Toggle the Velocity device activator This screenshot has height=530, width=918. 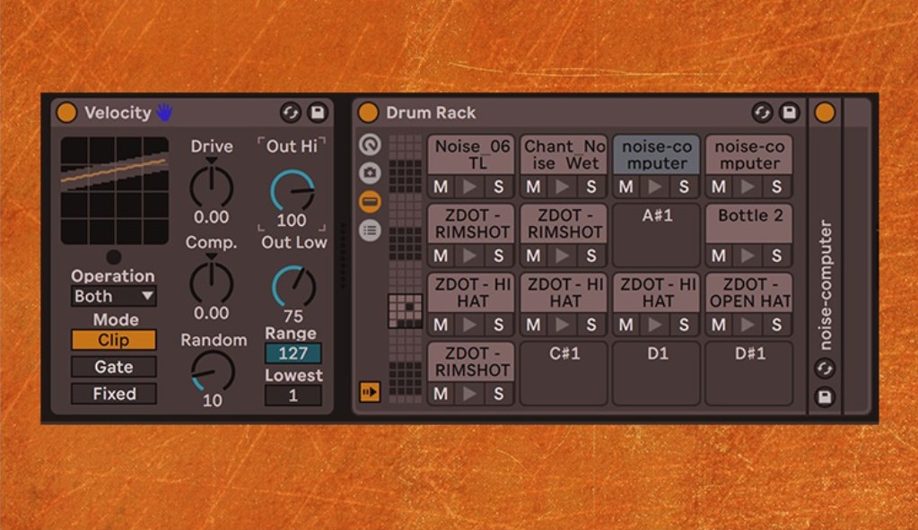click(66, 112)
